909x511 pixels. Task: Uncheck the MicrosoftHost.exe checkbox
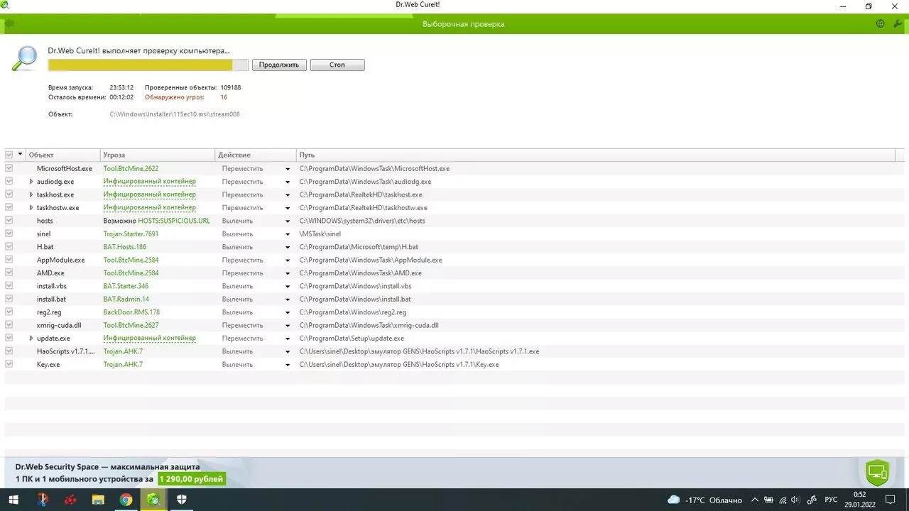(9, 168)
